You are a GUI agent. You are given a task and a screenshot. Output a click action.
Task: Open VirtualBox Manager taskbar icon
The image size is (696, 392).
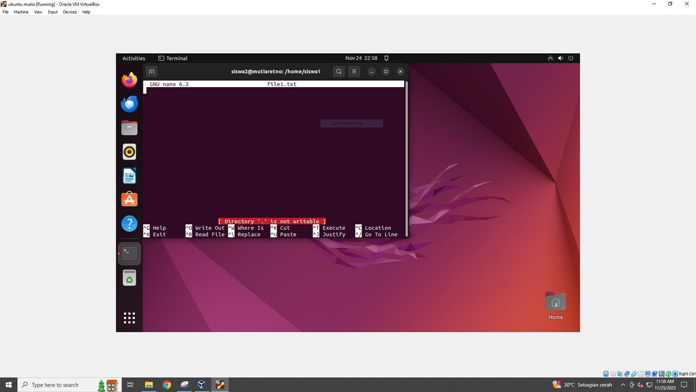tap(202, 385)
